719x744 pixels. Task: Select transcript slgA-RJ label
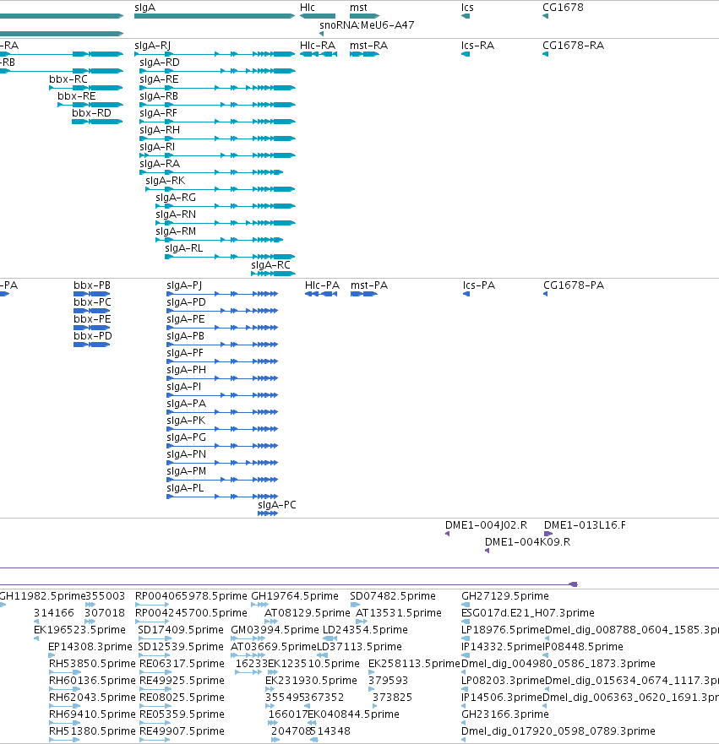(152, 46)
